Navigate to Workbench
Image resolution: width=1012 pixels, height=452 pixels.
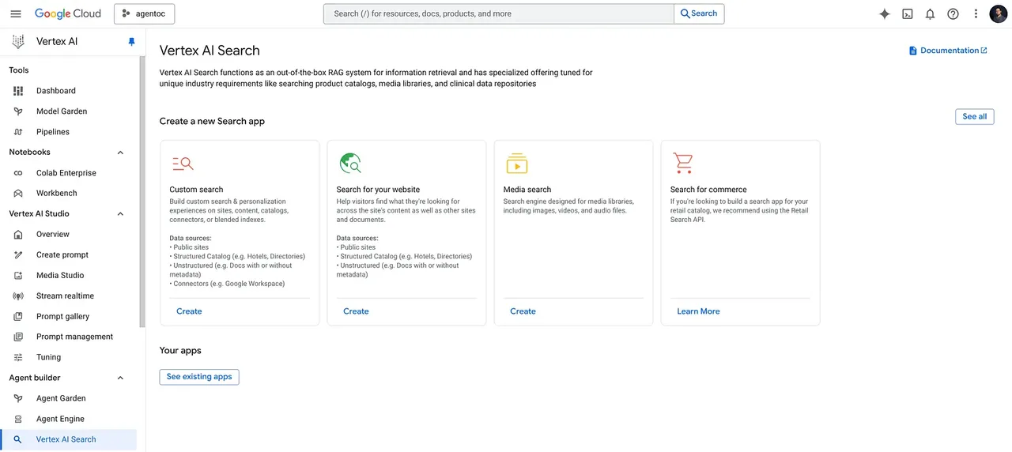tap(57, 193)
